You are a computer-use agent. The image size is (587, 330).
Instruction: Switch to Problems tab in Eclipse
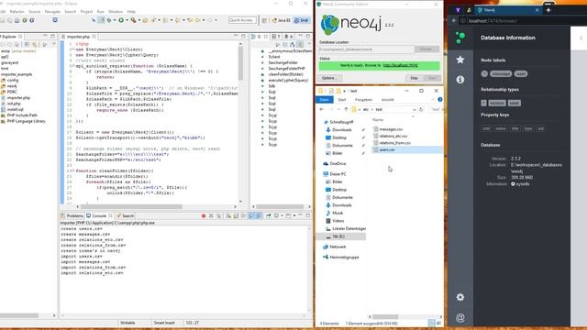tap(72, 216)
